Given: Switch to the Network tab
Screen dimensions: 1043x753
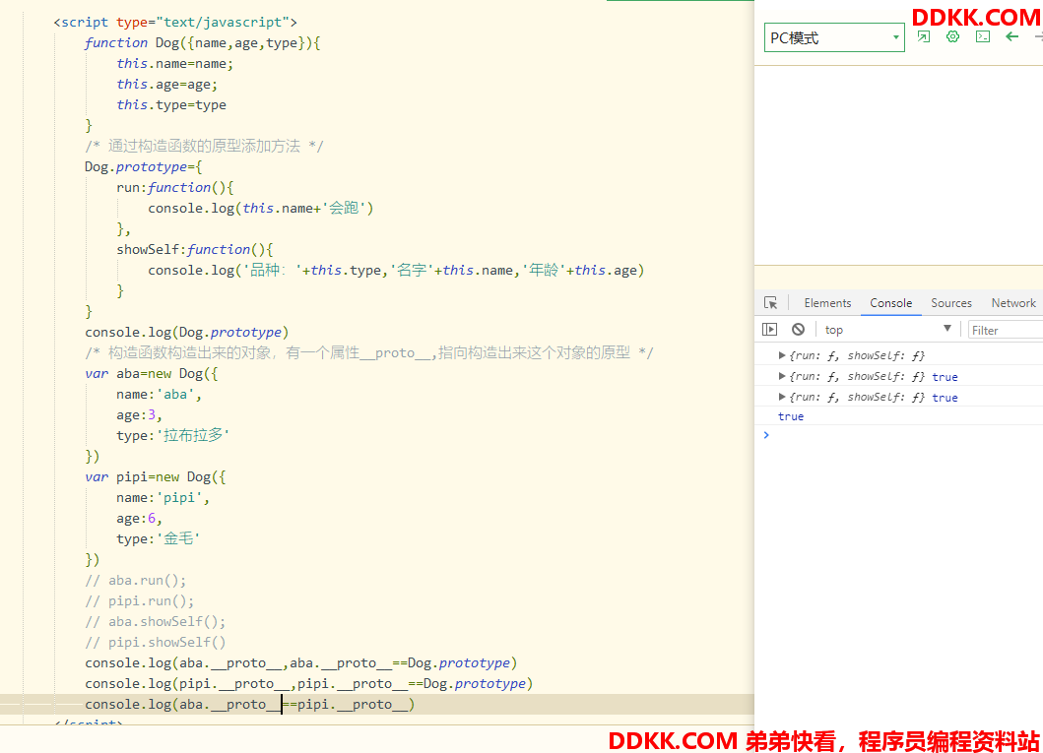Looking at the screenshot, I should (x=1013, y=303).
